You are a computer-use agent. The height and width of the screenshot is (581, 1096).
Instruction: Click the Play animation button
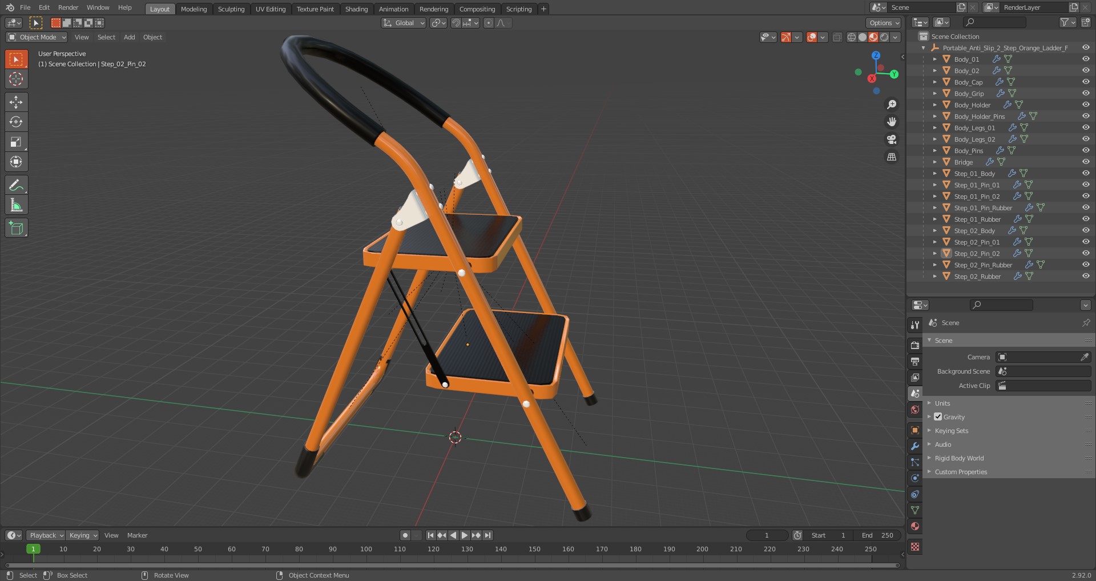coord(465,535)
